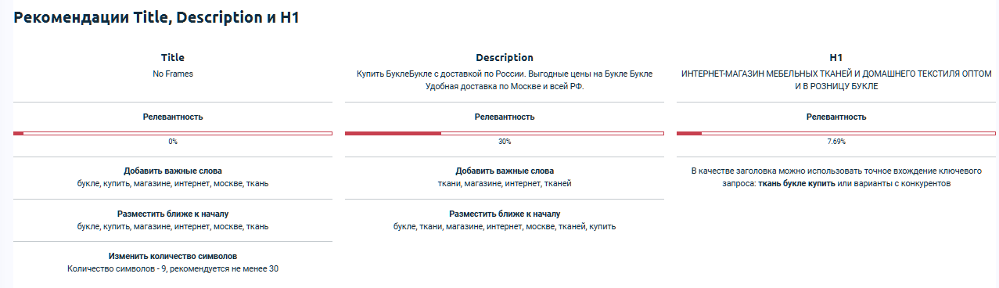Viewport: 999px width, 288px height.
Task: Click 'Добавить важные слова' under Title
Action: click(x=173, y=171)
